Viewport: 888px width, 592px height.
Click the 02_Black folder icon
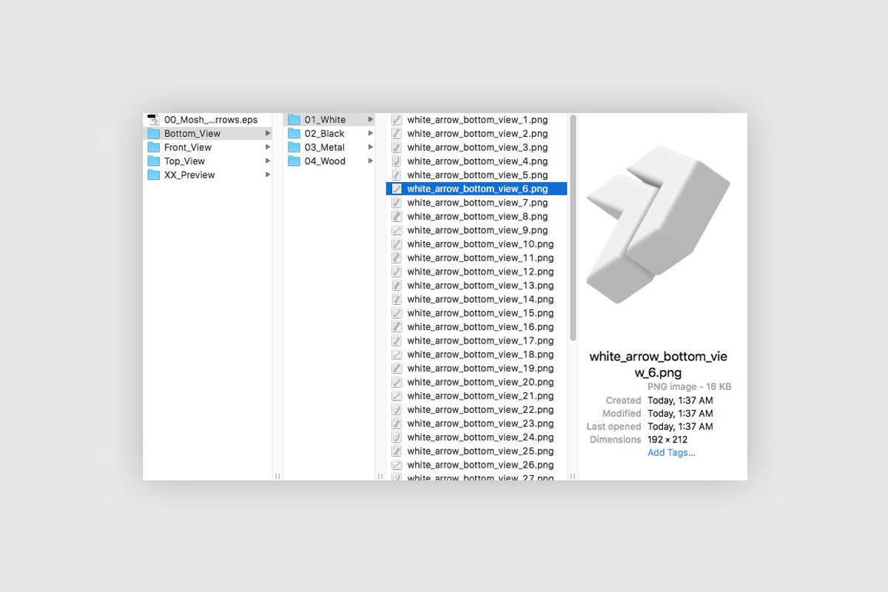click(x=294, y=134)
